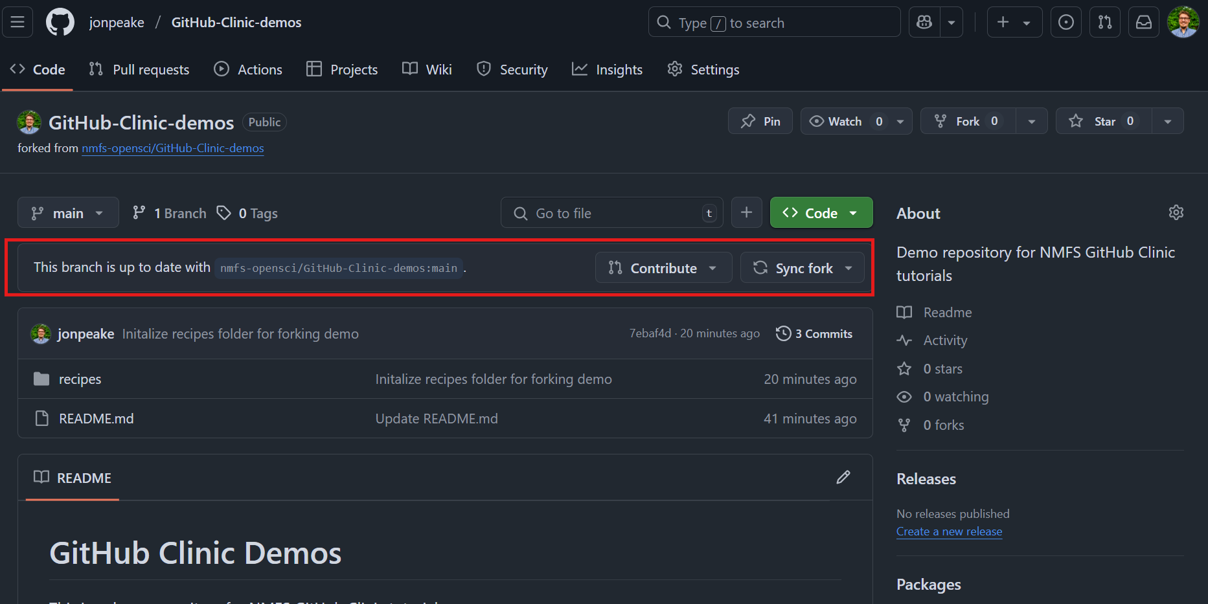
Task: Pin this repository
Action: [760, 121]
